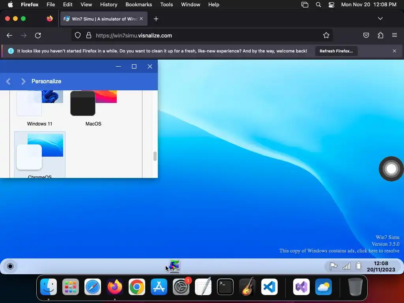Open Visual Studio Code from the Dock
The height and width of the screenshot is (303, 404).
[x=269, y=287]
